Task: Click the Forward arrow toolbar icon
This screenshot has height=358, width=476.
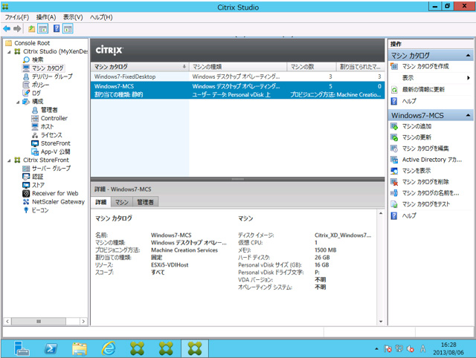Action: [x=17, y=29]
